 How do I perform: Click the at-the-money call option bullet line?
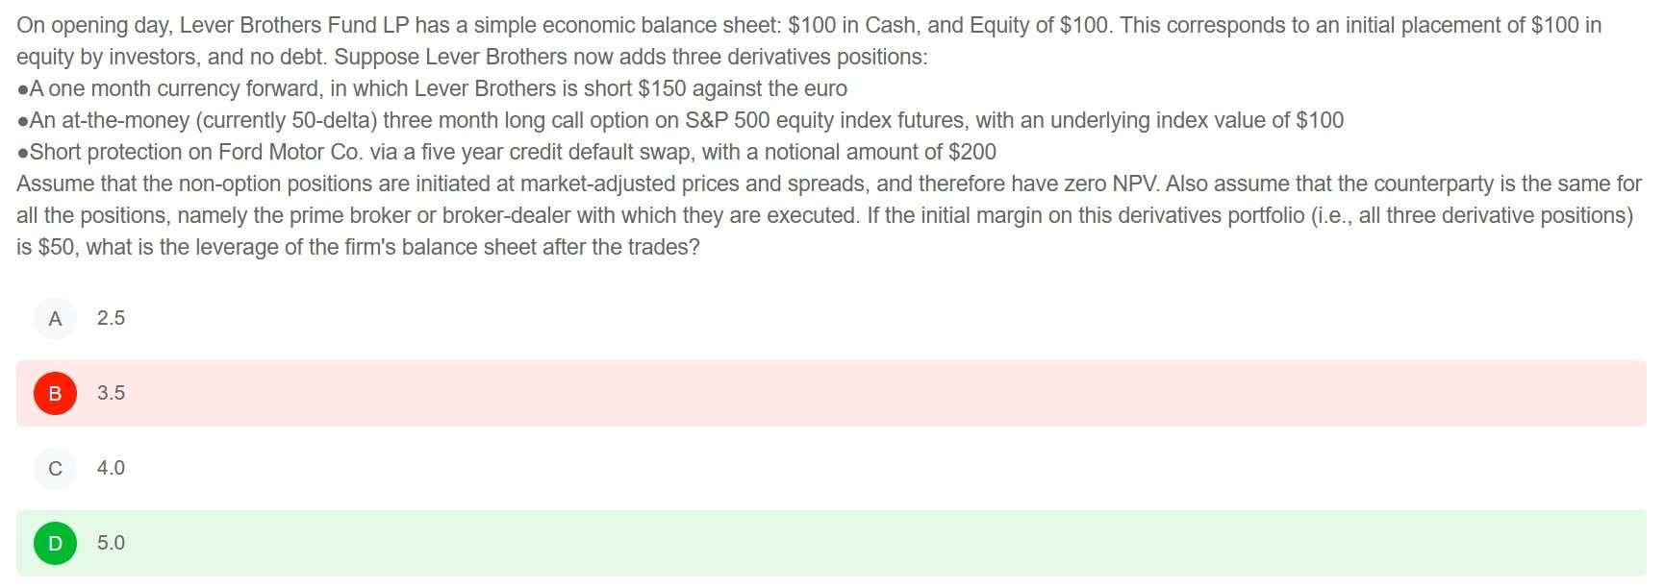680,120
